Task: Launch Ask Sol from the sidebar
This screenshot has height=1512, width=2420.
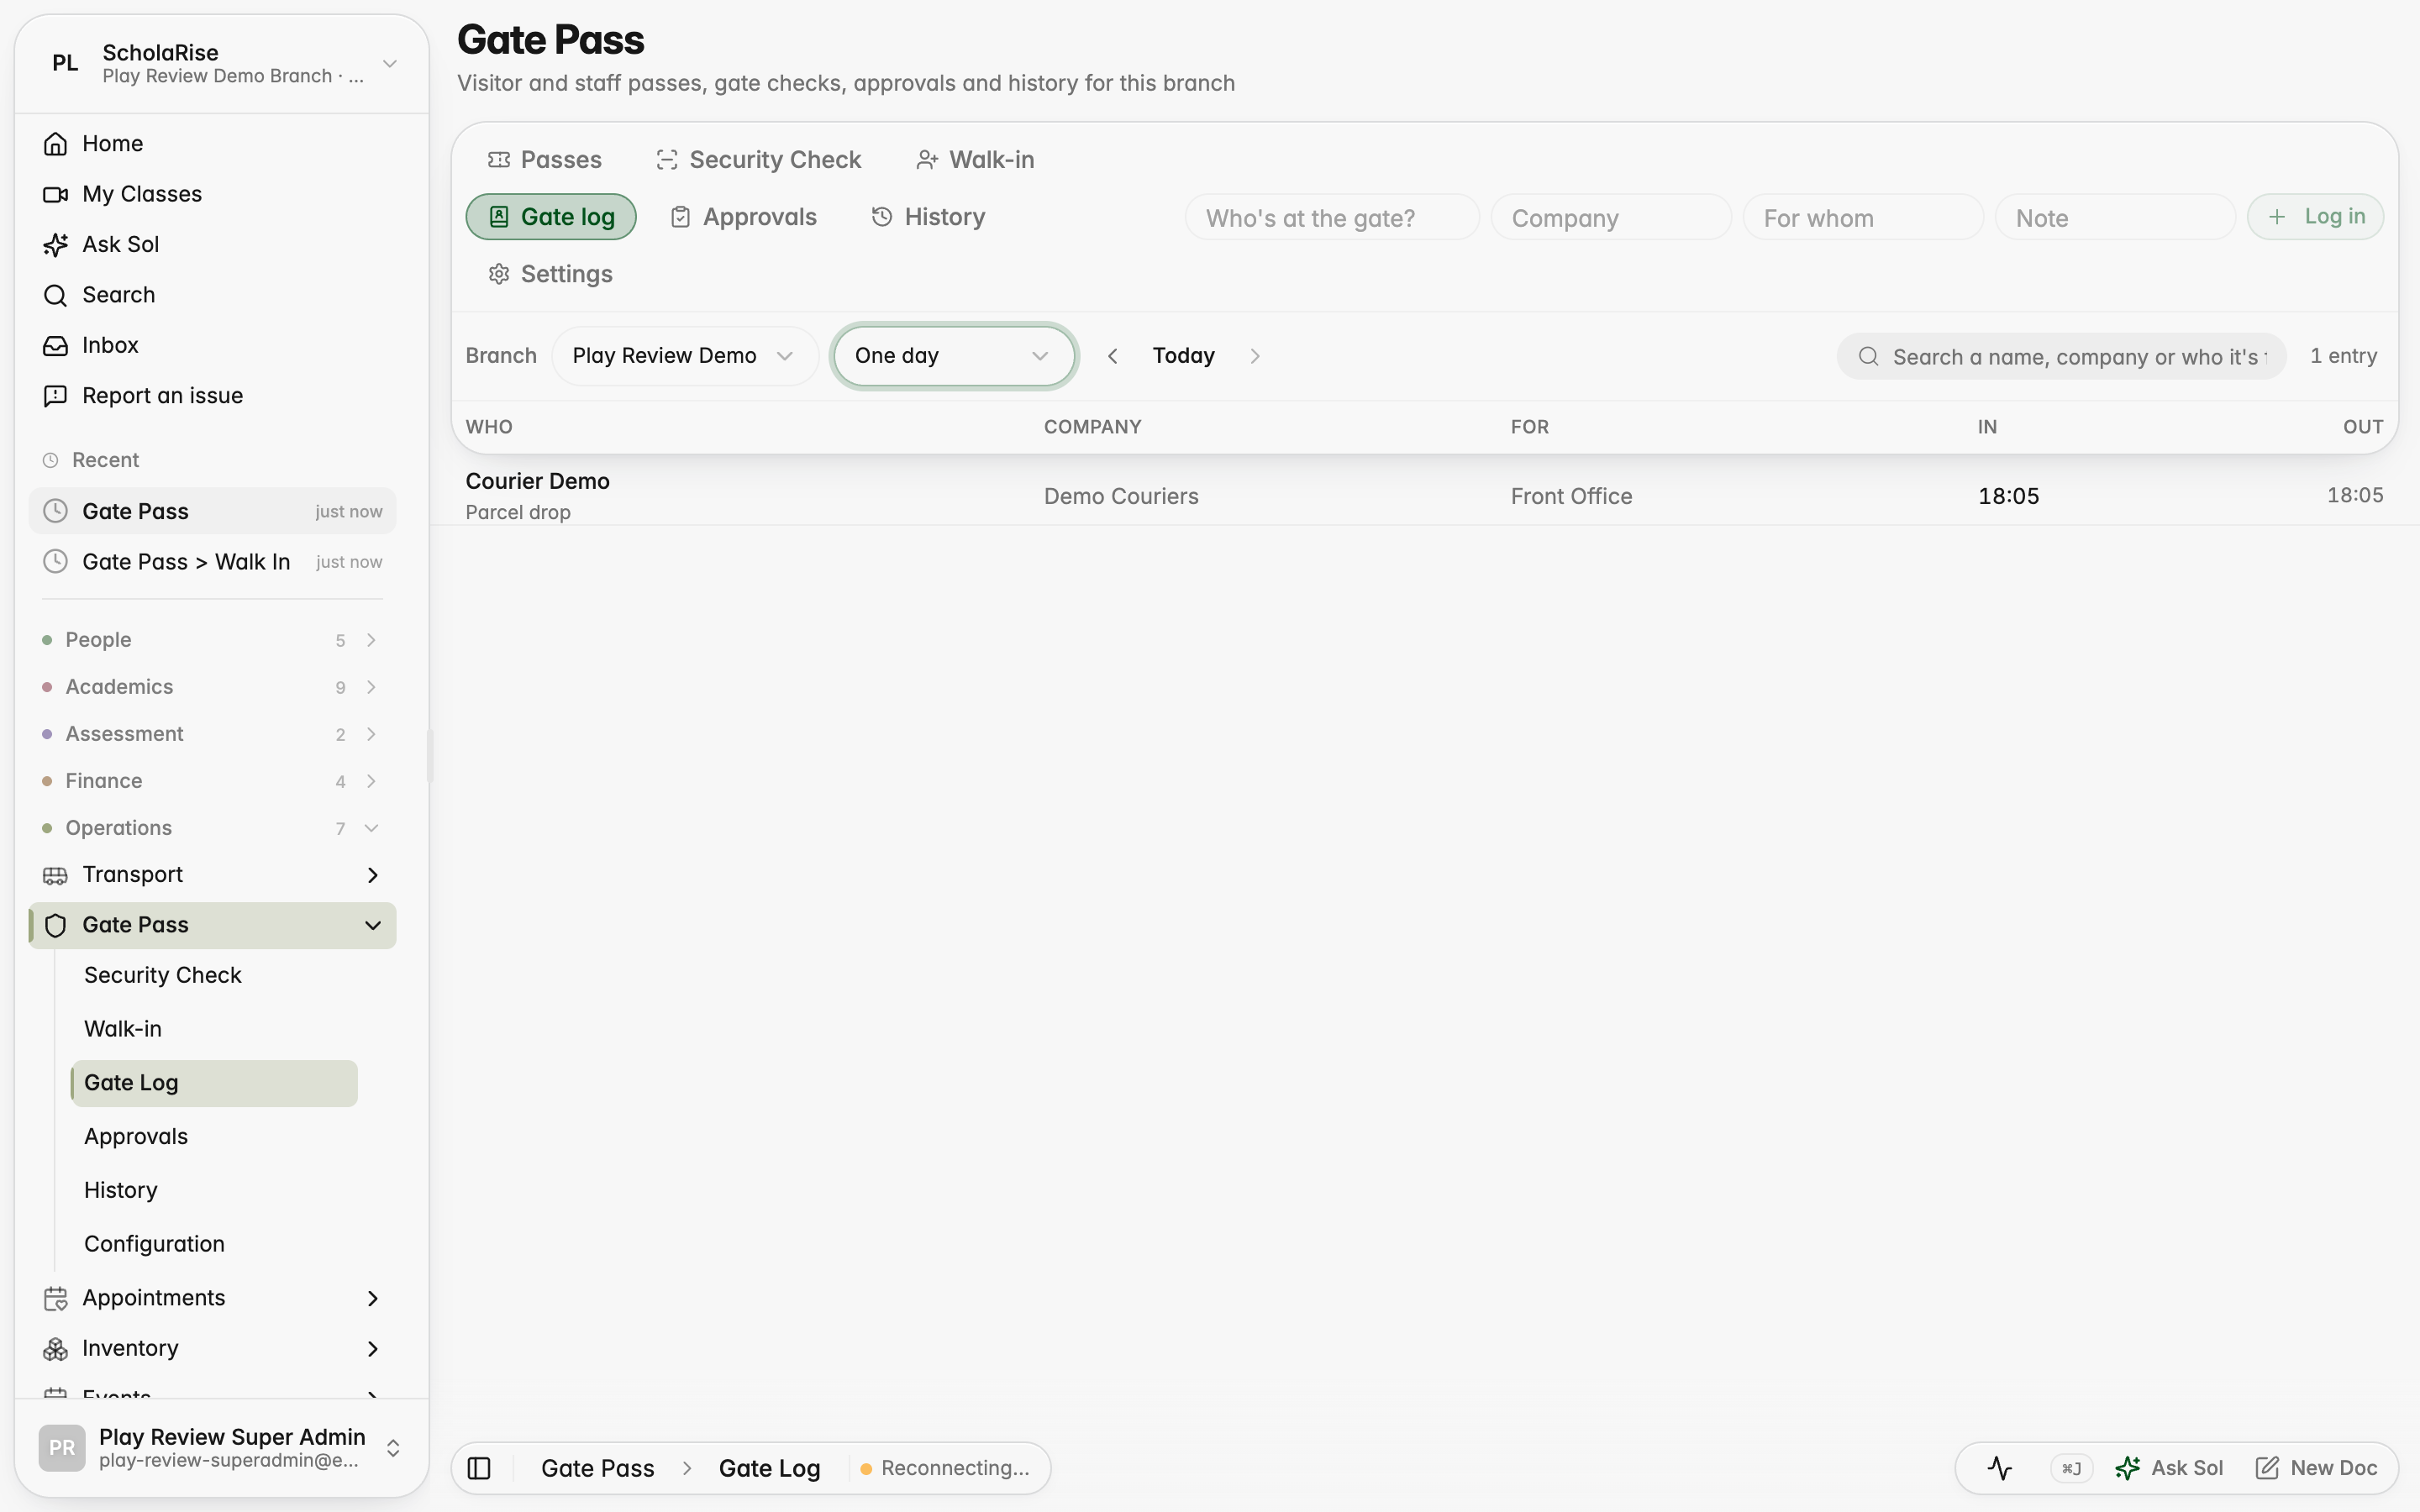Action: [212, 244]
